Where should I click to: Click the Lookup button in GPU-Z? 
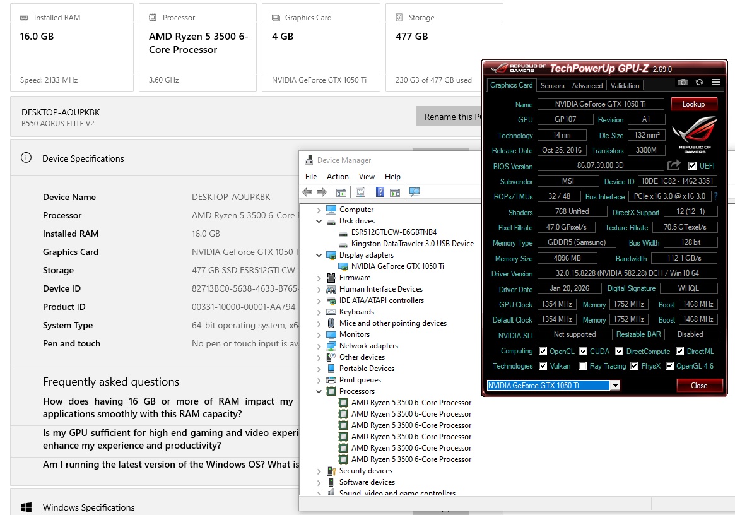point(694,104)
